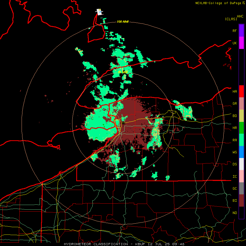Click the BD legend label
This screenshot has height=246, width=246.
(235, 116)
